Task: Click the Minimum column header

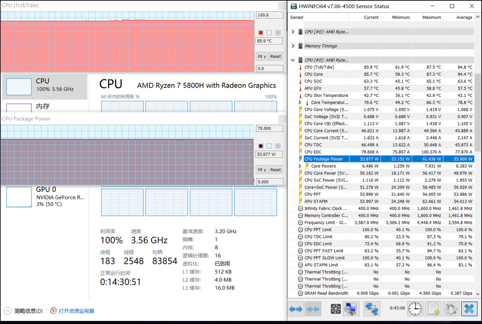Action: click(x=396, y=17)
